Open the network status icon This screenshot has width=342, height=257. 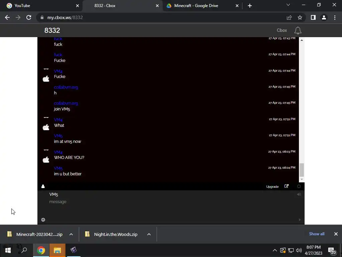click(x=291, y=250)
